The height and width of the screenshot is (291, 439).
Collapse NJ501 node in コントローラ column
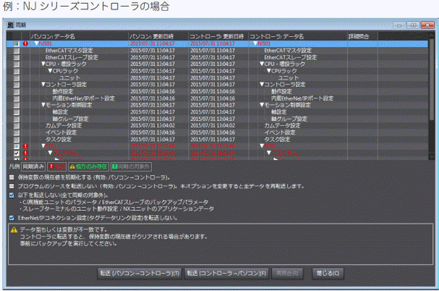coord(255,43)
